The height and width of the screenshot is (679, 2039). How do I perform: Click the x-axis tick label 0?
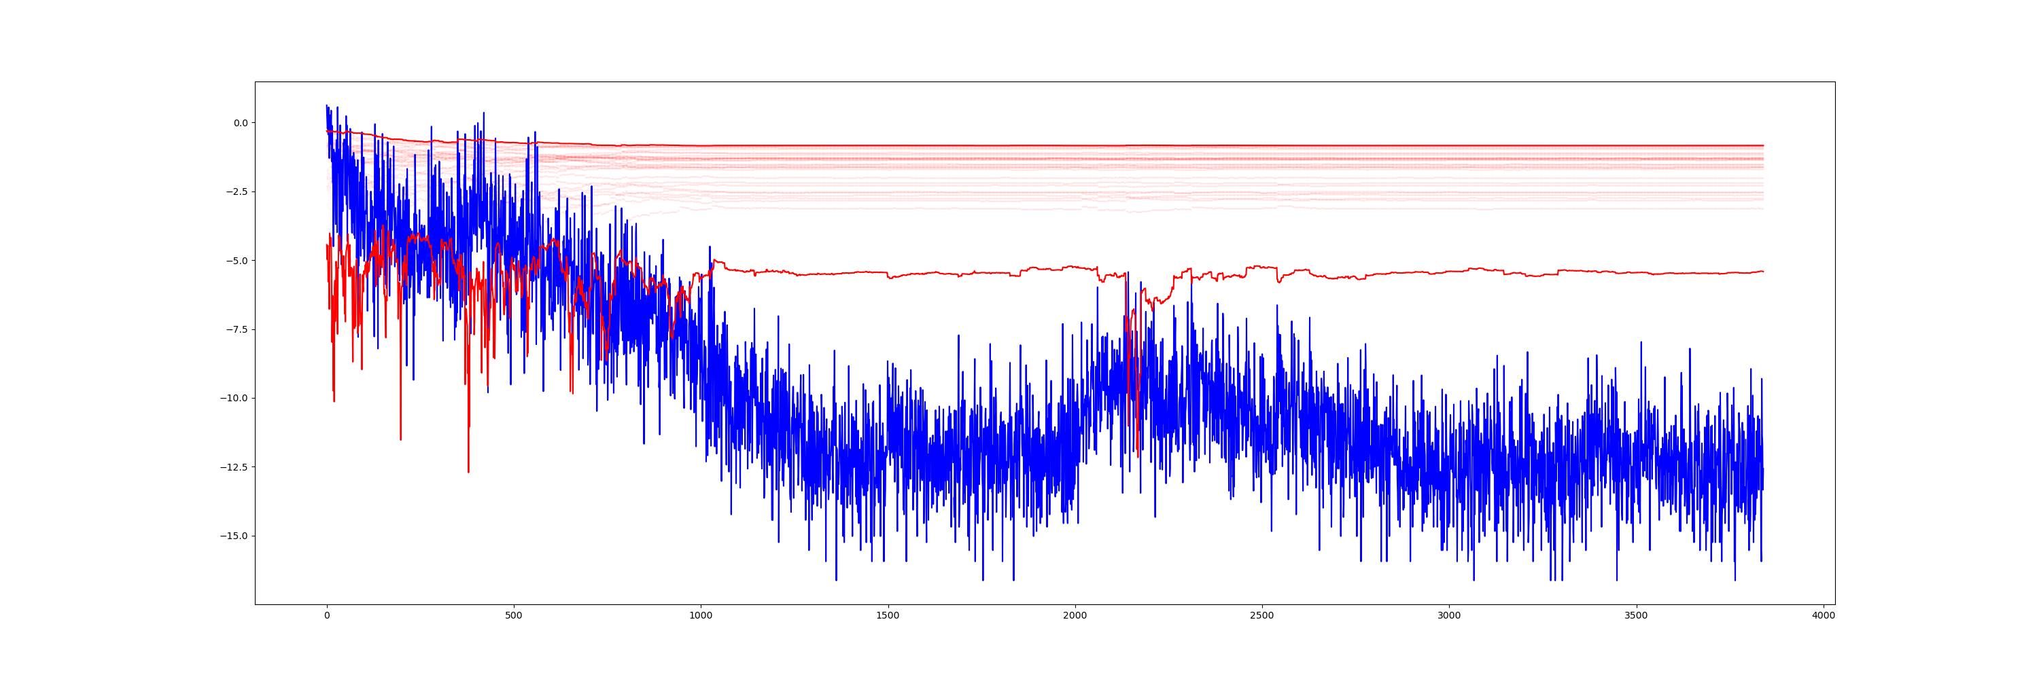tap(327, 616)
